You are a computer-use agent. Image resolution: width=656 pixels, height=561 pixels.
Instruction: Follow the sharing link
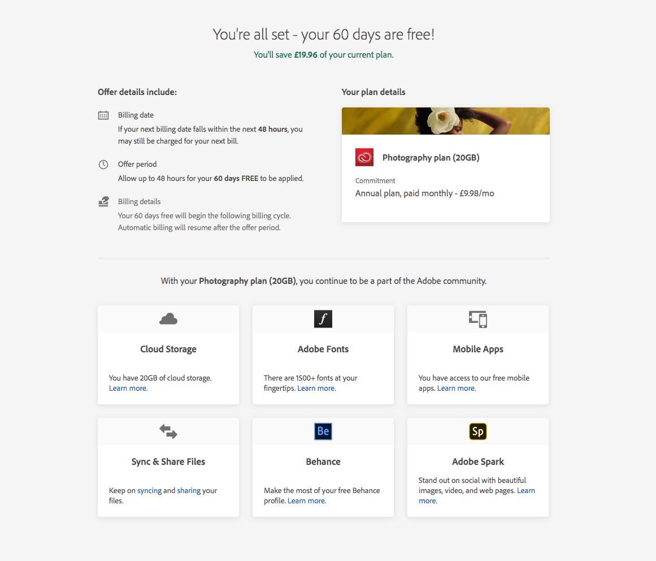(x=189, y=490)
